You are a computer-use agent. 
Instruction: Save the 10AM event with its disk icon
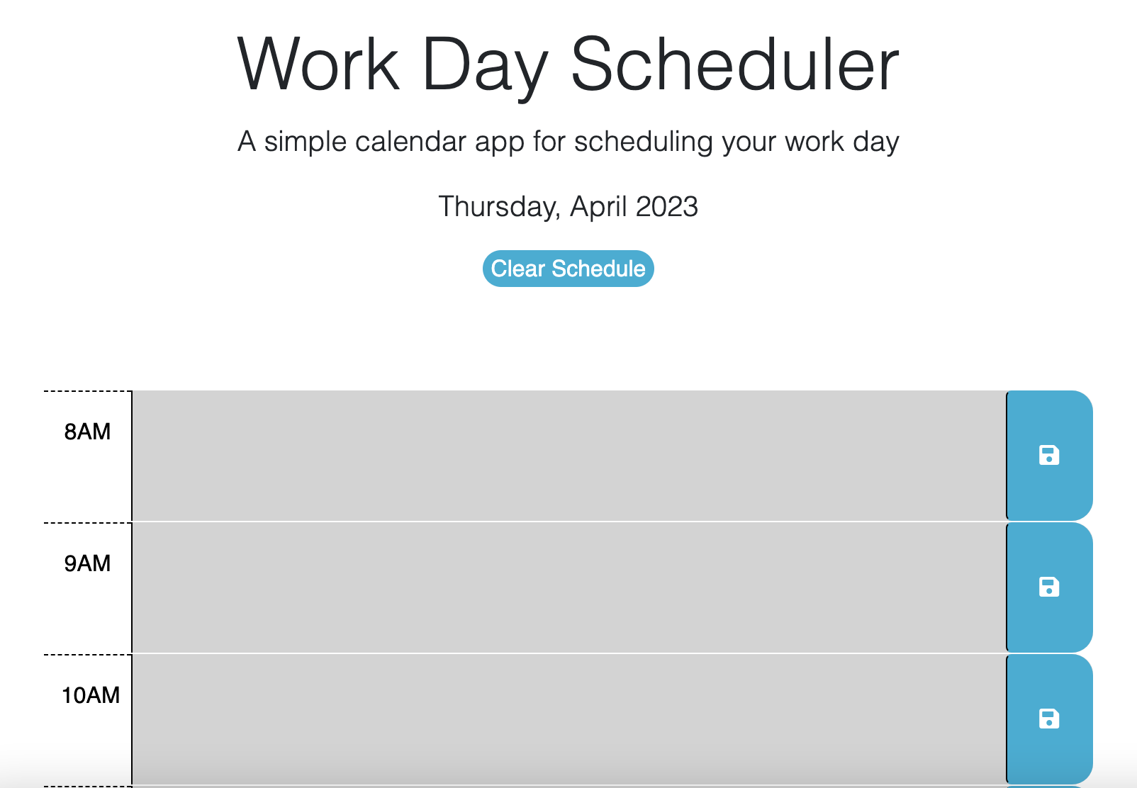(x=1048, y=717)
